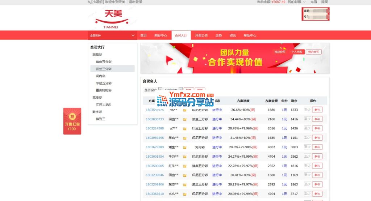Open the 我的彩票 dropdown menu
The width and height of the screenshot is (371, 201).
click(296, 2)
